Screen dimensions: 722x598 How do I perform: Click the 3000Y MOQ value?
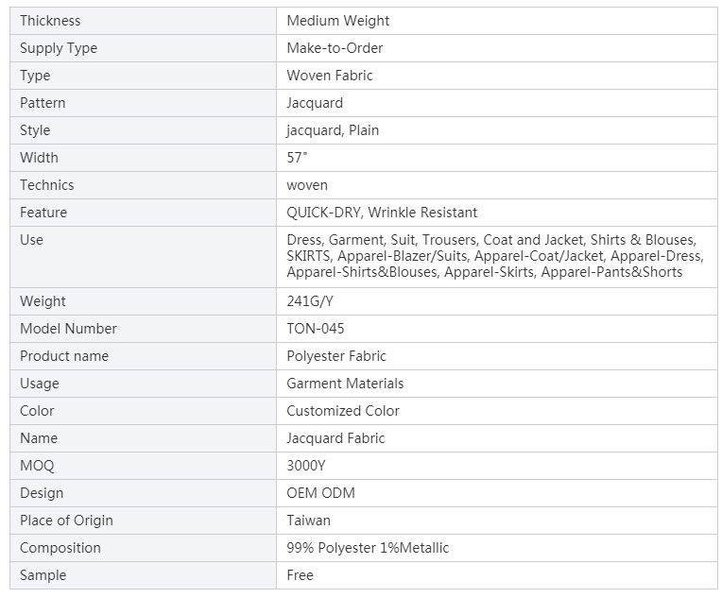tap(306, 466)
